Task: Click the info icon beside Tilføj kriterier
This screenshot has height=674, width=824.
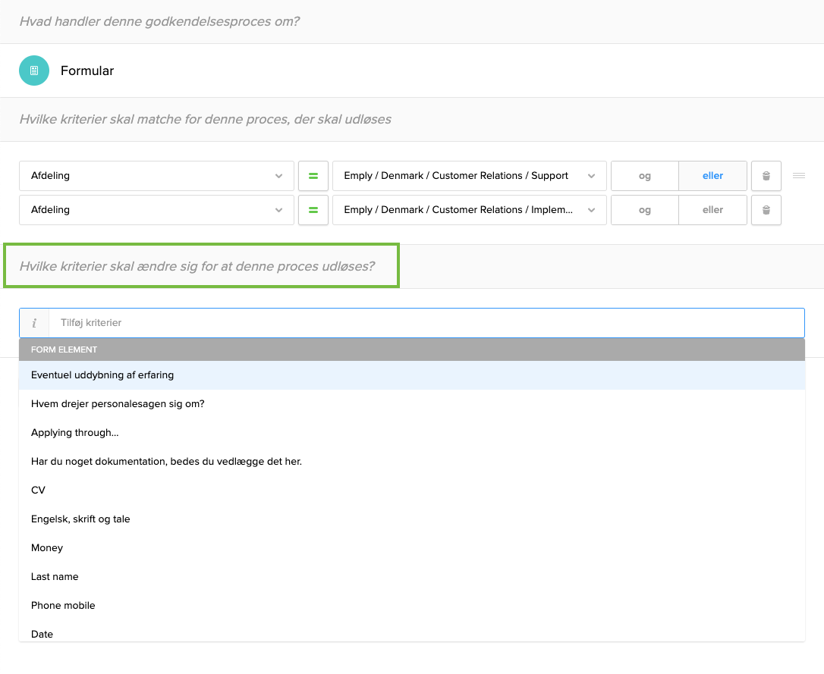Action: point(34,322)
